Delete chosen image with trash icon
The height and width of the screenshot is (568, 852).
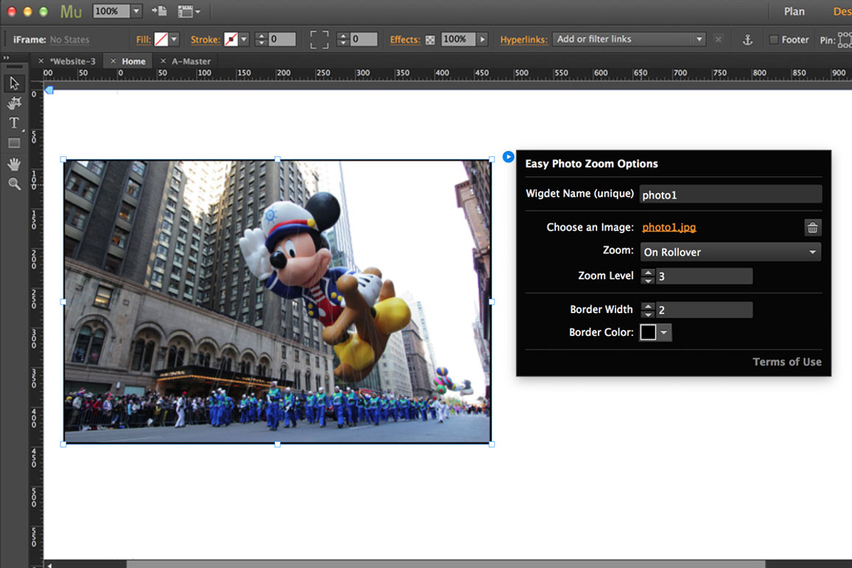pyautogui.click(x=812, y=227)
